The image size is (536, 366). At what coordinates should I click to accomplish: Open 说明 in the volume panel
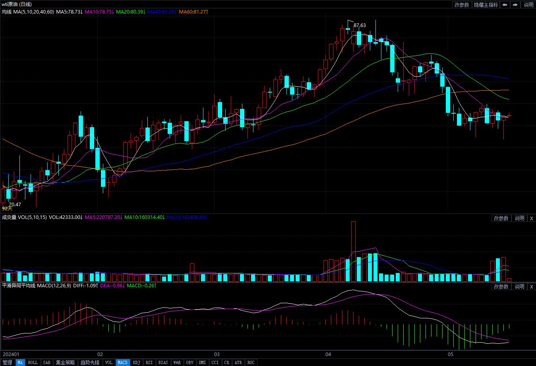click(x=519, y=218)
